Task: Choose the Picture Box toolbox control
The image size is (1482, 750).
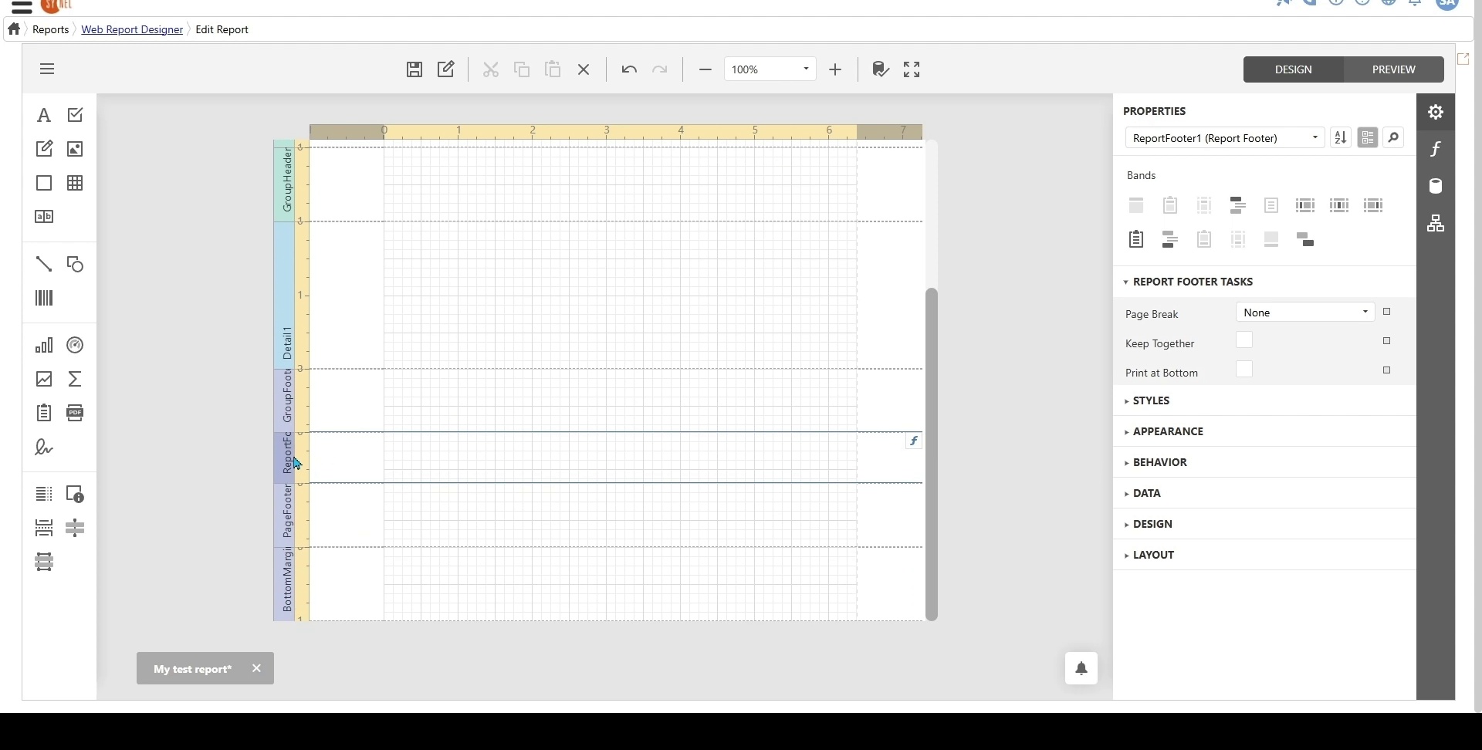Action: point(76,149)
